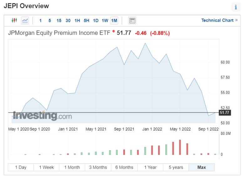Viewport: 242px width, 179px height.
Task: Click the Sep 1 2022 axis label
Action: click(209, 129)
